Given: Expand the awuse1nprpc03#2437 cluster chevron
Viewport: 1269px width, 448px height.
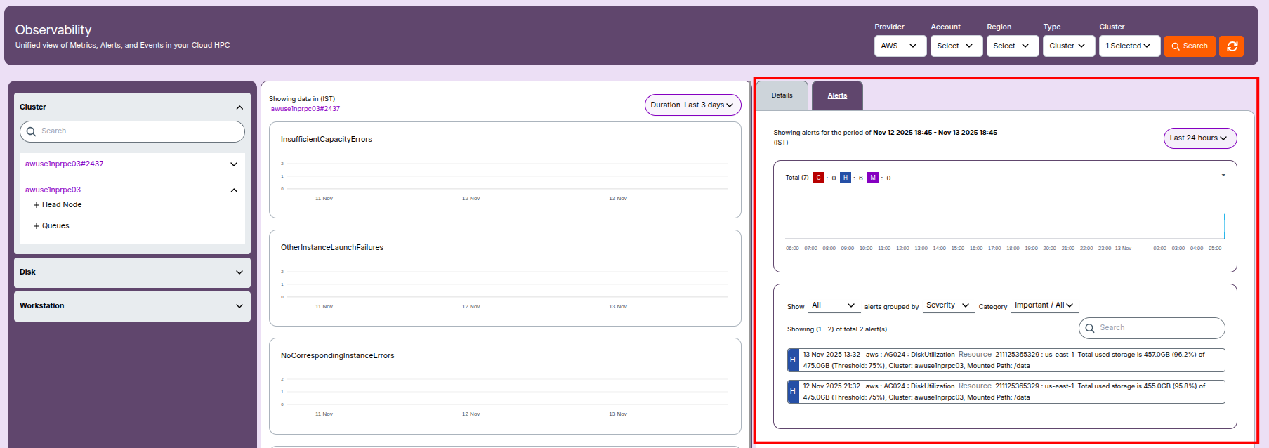Looking at the screenshot, I should click(x=234, y=164).
